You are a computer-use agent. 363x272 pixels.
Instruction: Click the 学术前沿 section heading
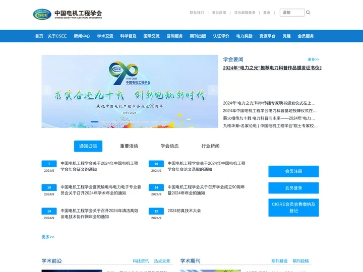[51, 261]
